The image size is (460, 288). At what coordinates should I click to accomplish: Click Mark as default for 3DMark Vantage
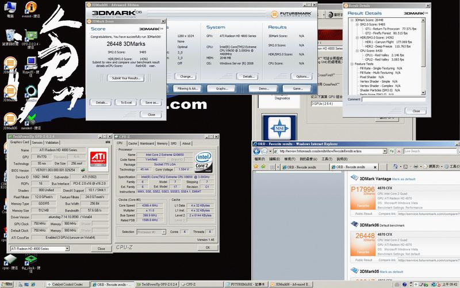click(404, 179)
